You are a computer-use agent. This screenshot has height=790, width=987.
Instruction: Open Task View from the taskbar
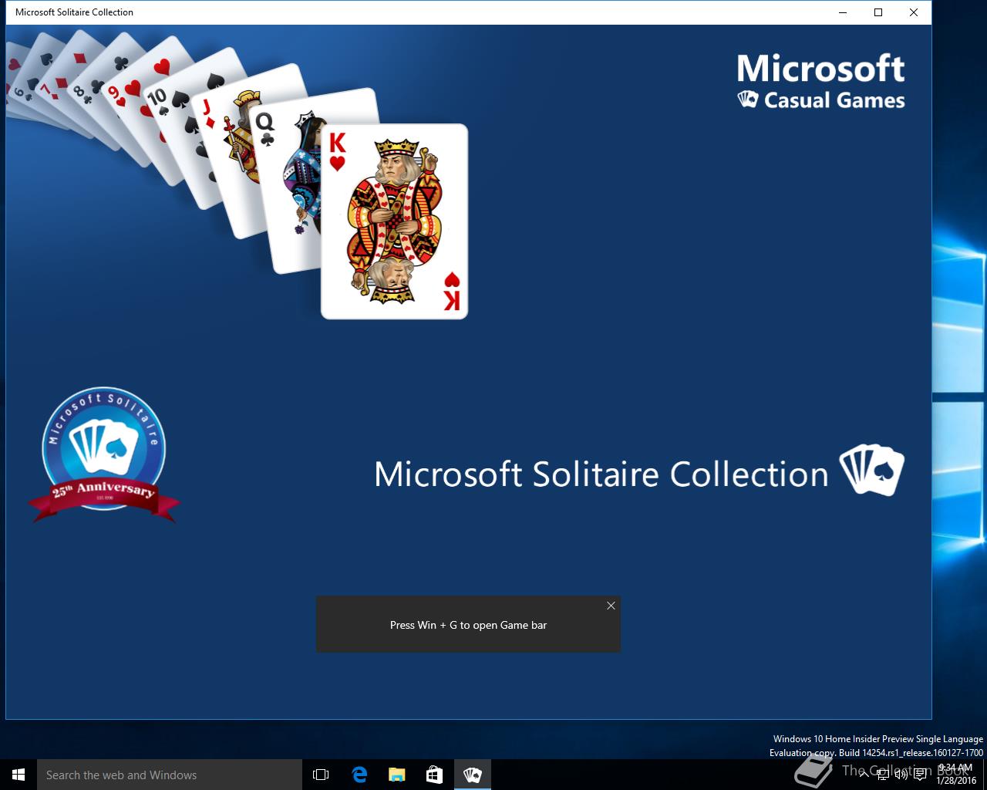pyautogui.click(x=321, y=775)
